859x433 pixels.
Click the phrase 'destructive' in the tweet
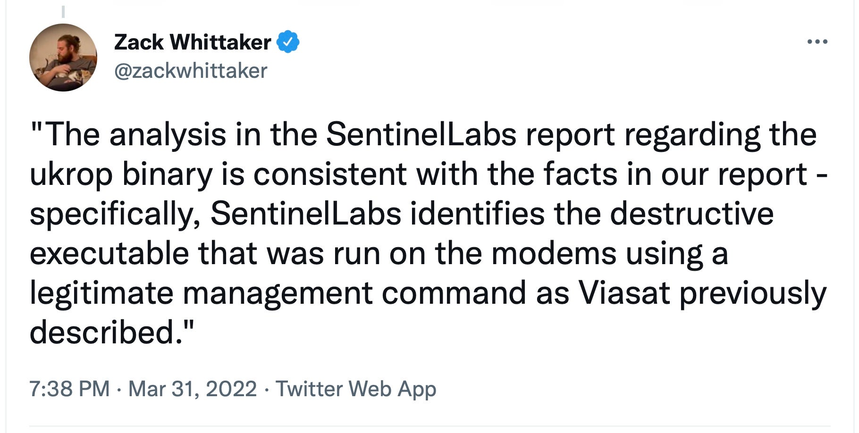tap(691, 214)
